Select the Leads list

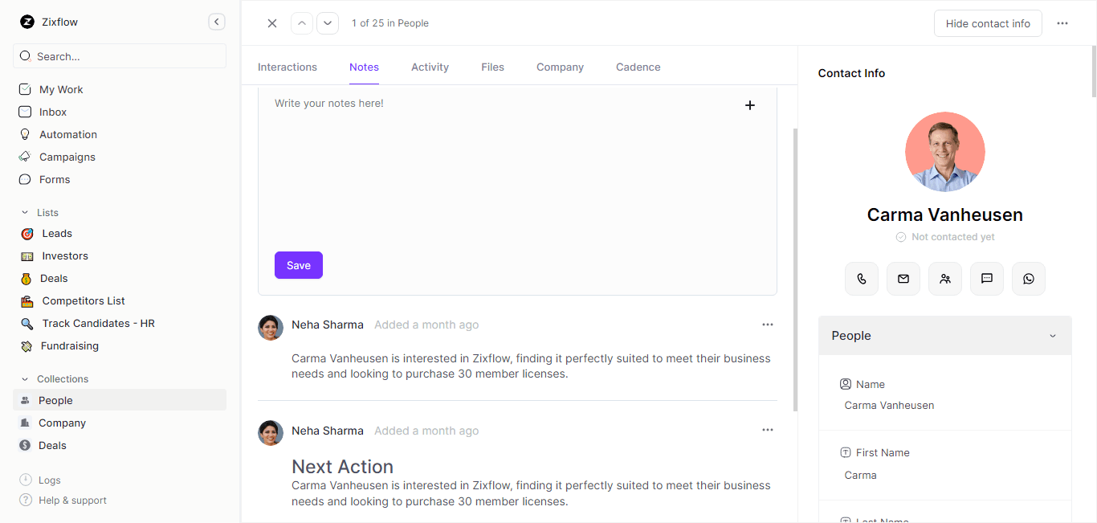point(56,233)
